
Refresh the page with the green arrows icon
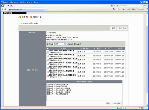click(x=114, y=6)
